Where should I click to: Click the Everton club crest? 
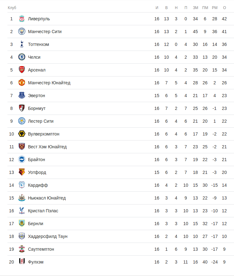[21, 96]
